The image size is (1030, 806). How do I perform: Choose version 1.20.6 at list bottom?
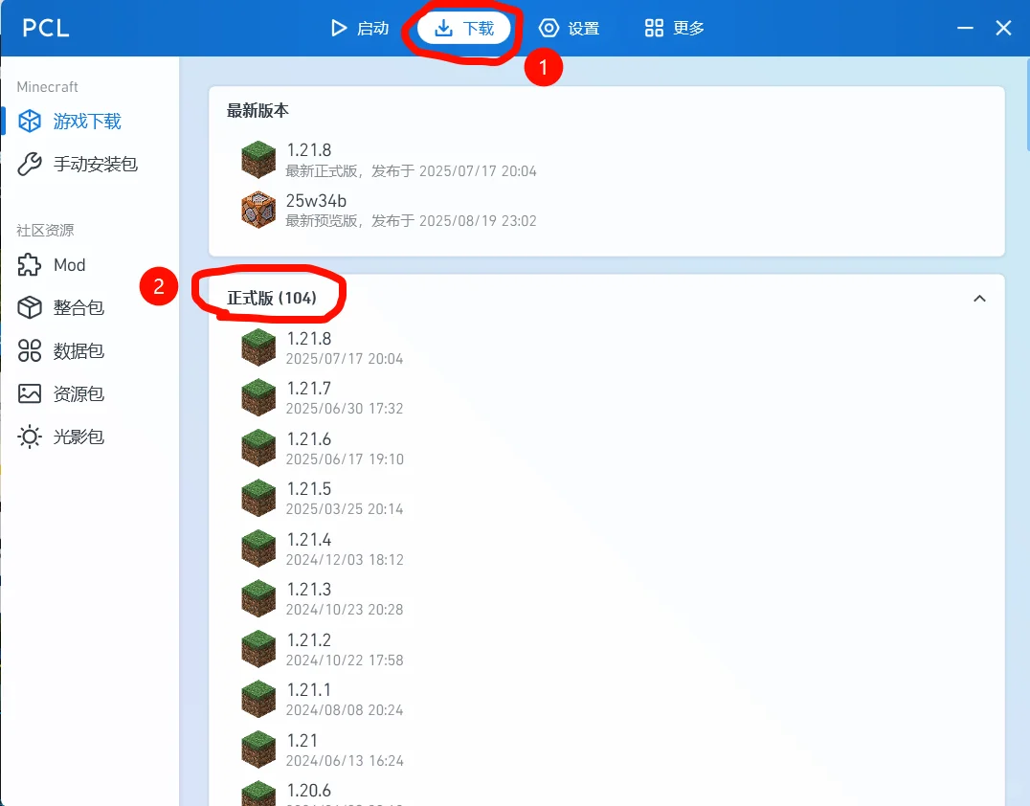point(607,792)
